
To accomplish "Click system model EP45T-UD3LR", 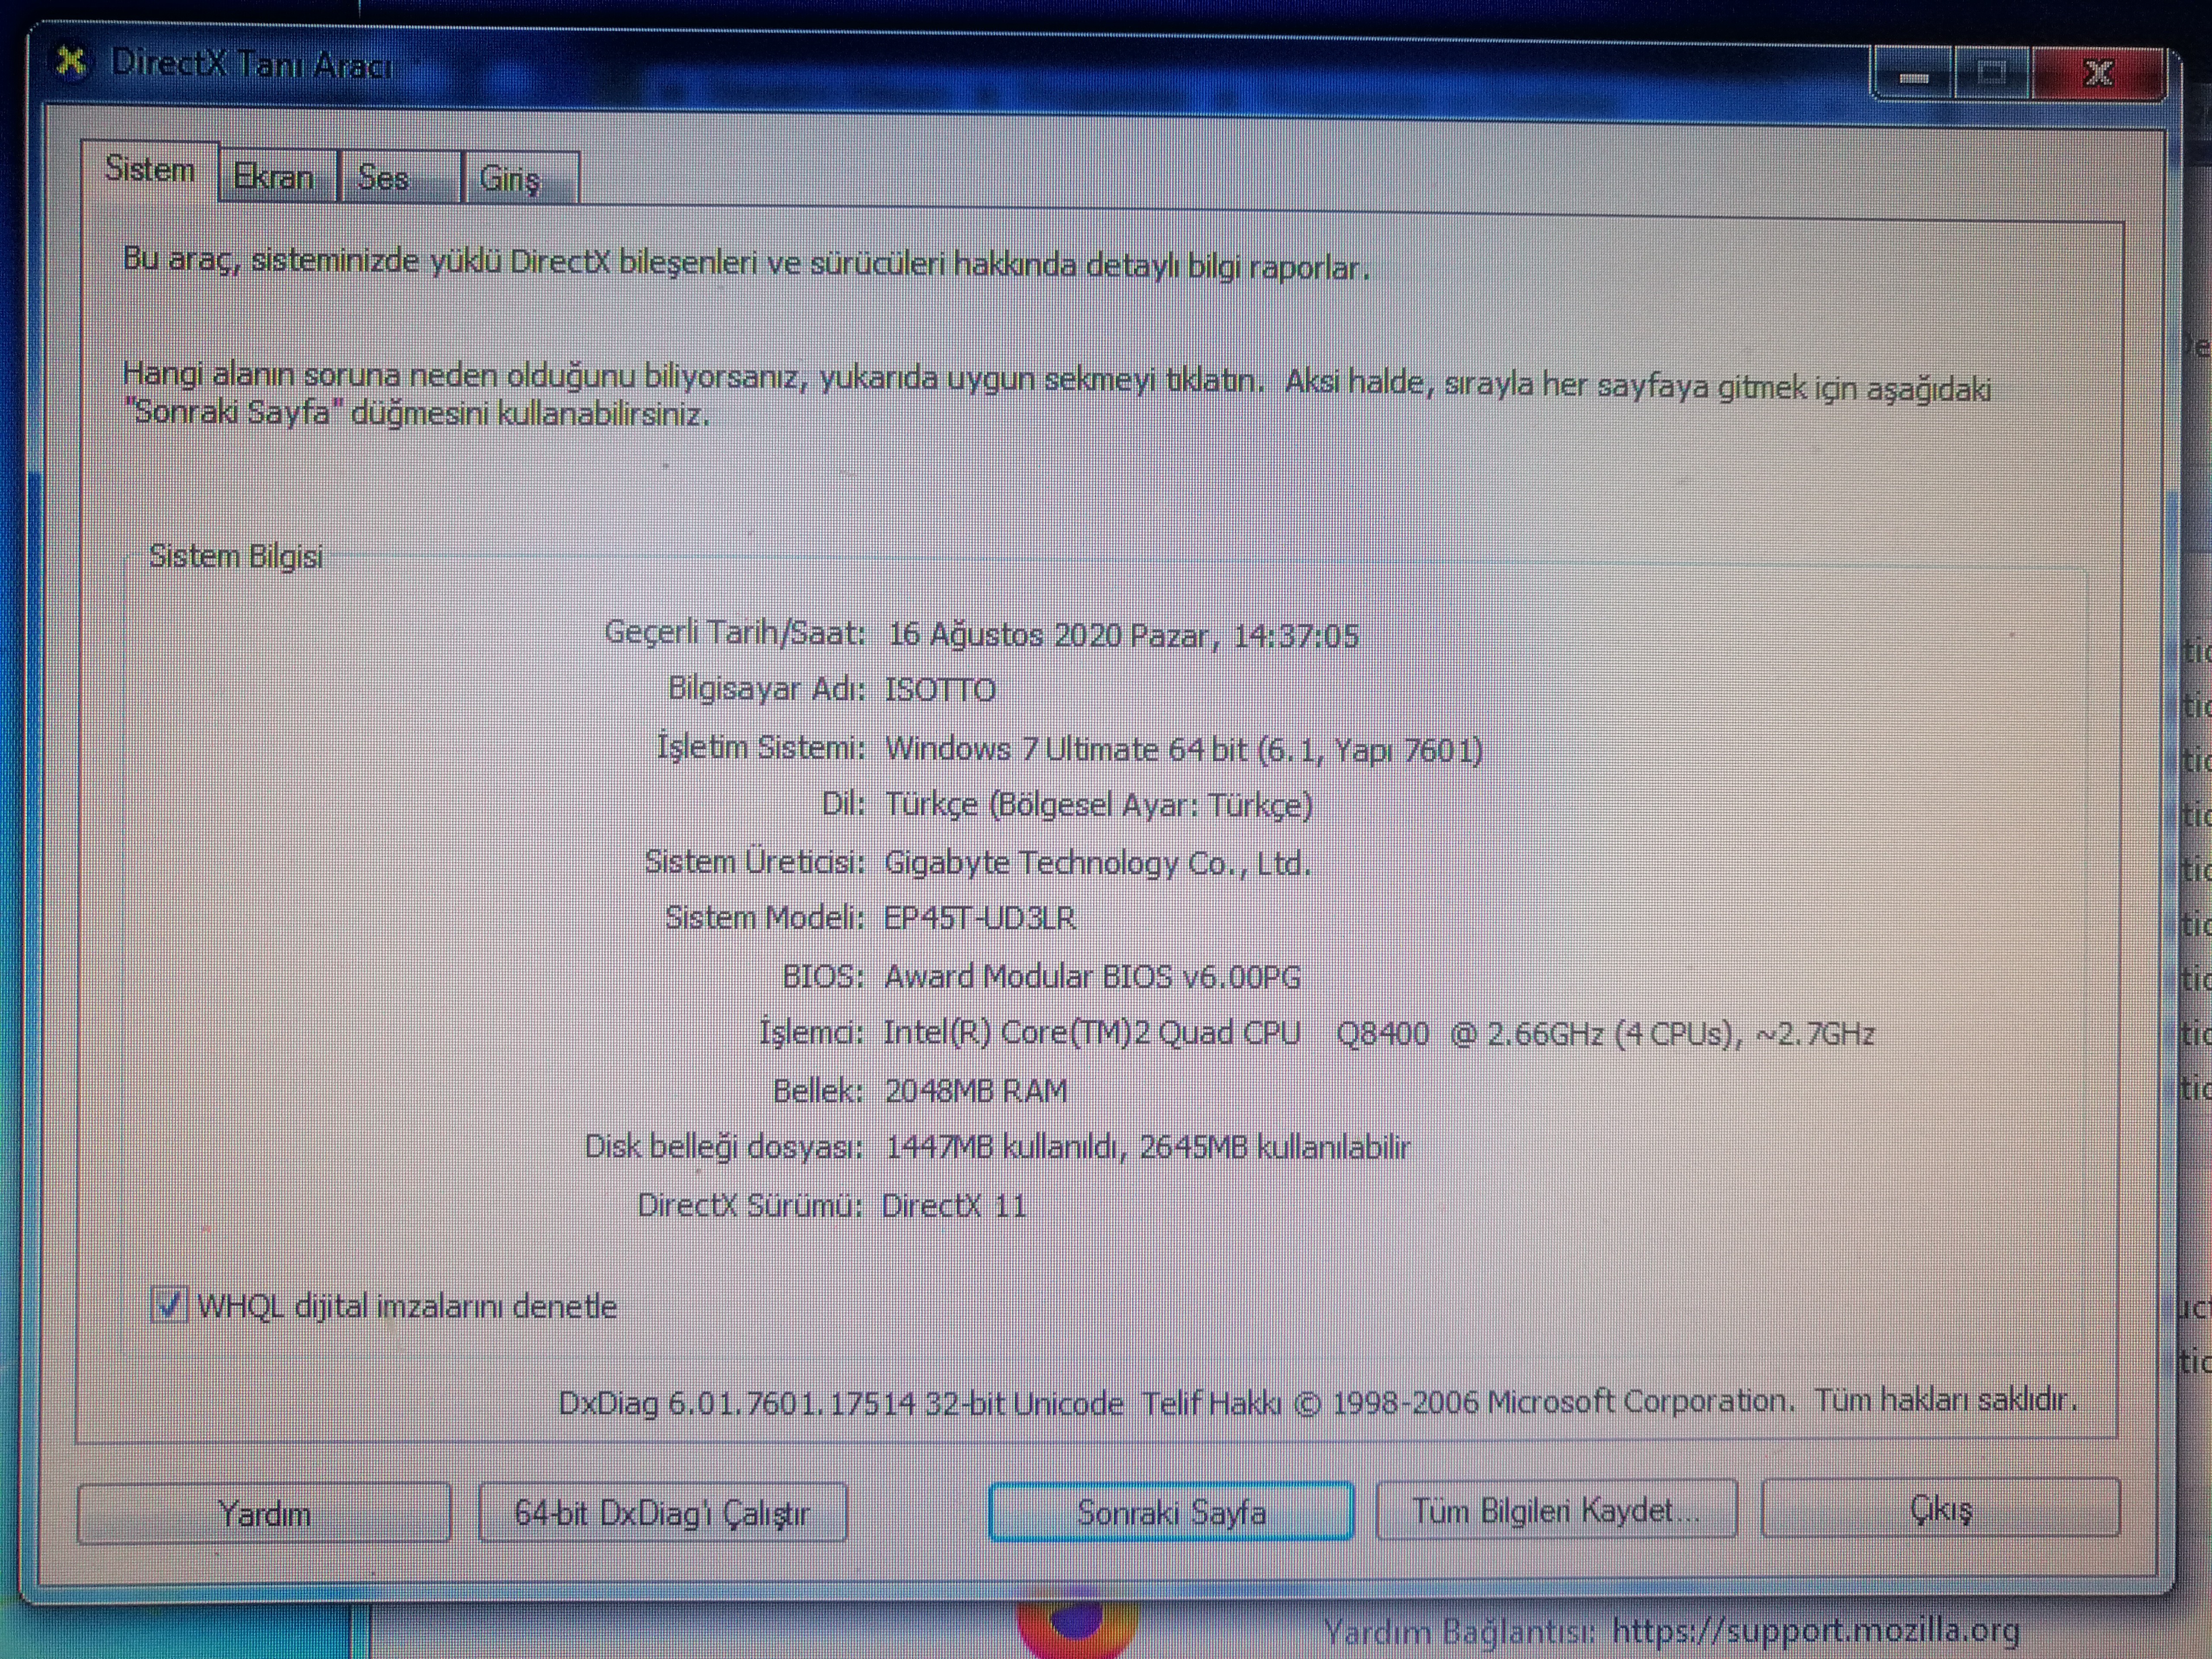I will click(x=980, y=918).
